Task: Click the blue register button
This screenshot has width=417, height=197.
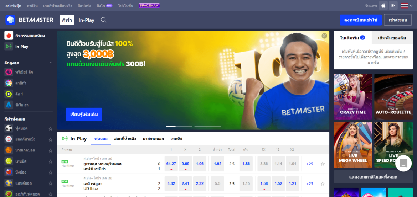Action: pyautogui.click(x=361, y=20)
